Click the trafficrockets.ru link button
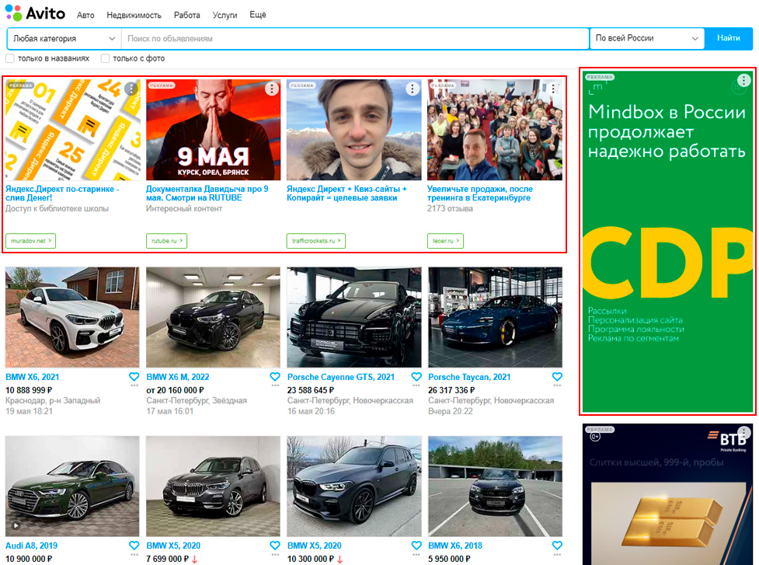 pyautogui.click(x=316, y=241)
